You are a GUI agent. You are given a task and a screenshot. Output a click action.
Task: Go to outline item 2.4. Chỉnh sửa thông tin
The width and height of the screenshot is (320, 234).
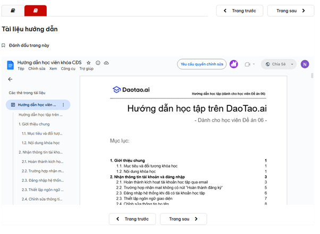click(42, 199)
